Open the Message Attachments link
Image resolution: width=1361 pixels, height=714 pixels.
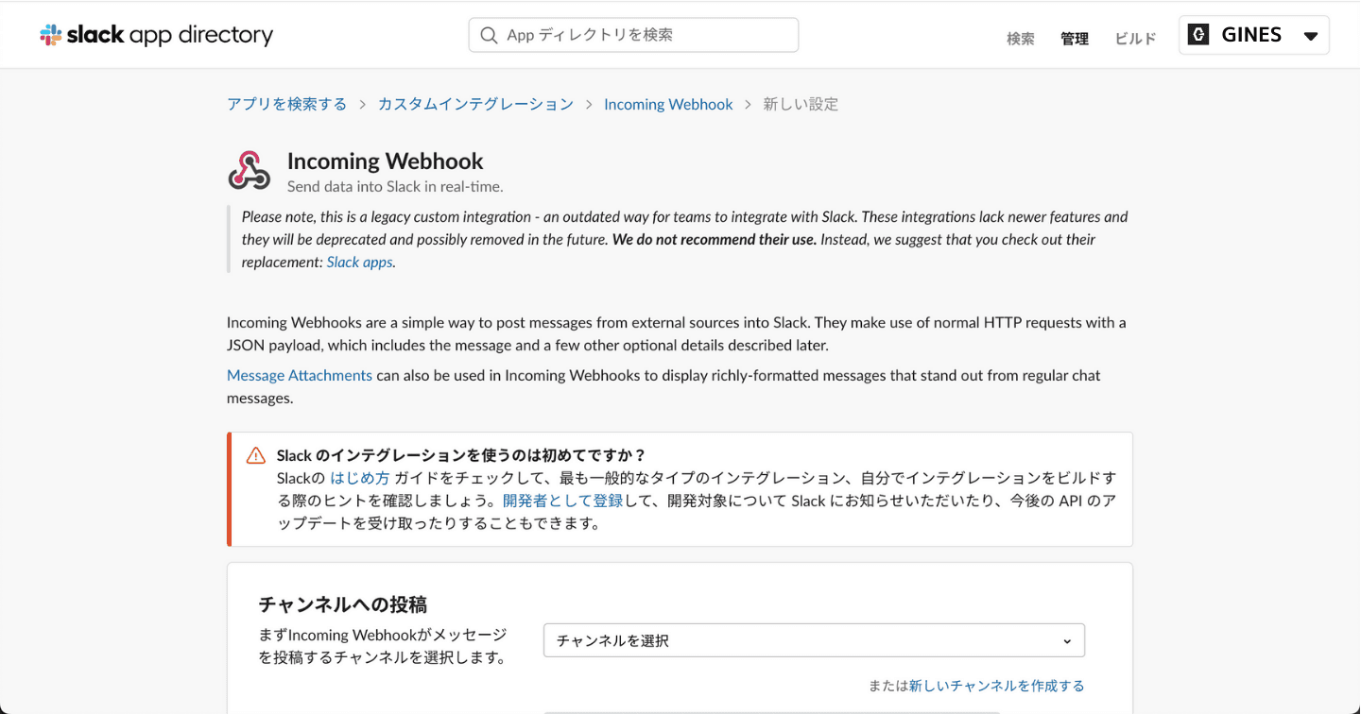(x=300, y=375)
